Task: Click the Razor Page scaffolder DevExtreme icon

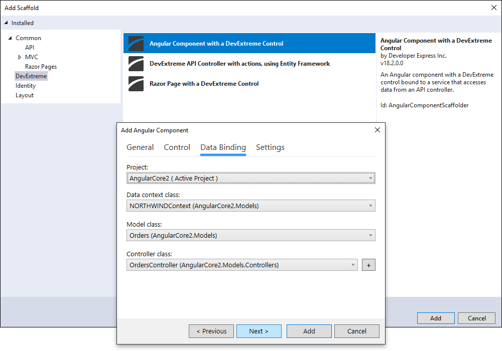Action: 136,84
